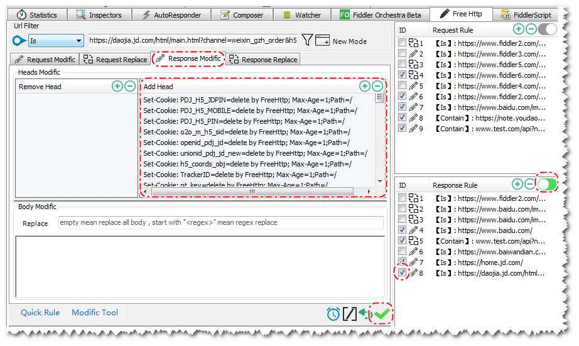Click the Url Filter address field
Image resolution: width=579 pixels, height=346 pixels.
click(x=193, y=40)
